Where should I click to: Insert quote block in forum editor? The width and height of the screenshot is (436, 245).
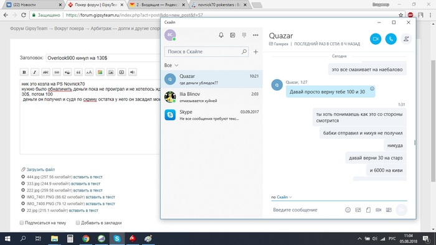pos(78,72)
